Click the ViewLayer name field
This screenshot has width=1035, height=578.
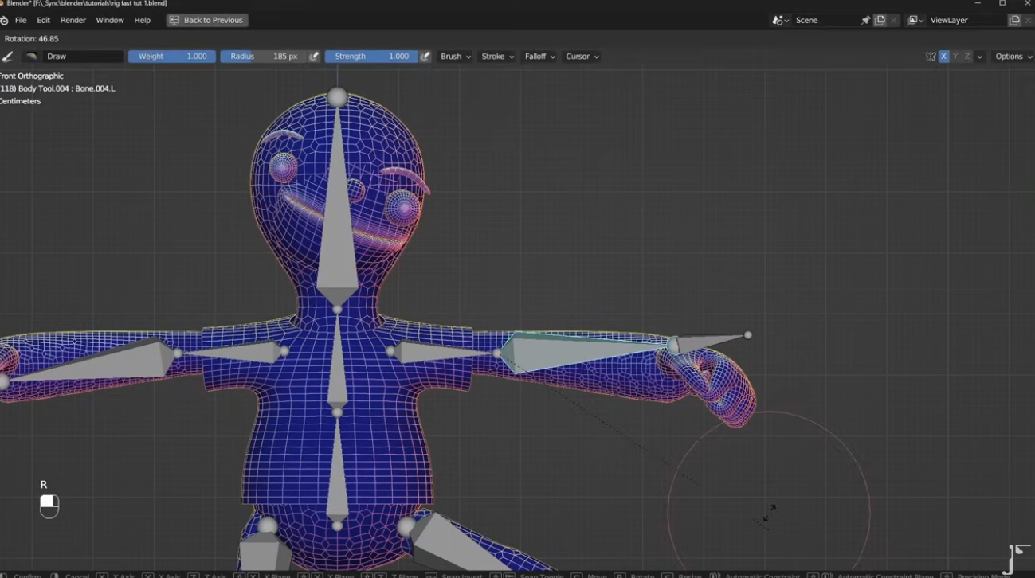pos(966,20)
